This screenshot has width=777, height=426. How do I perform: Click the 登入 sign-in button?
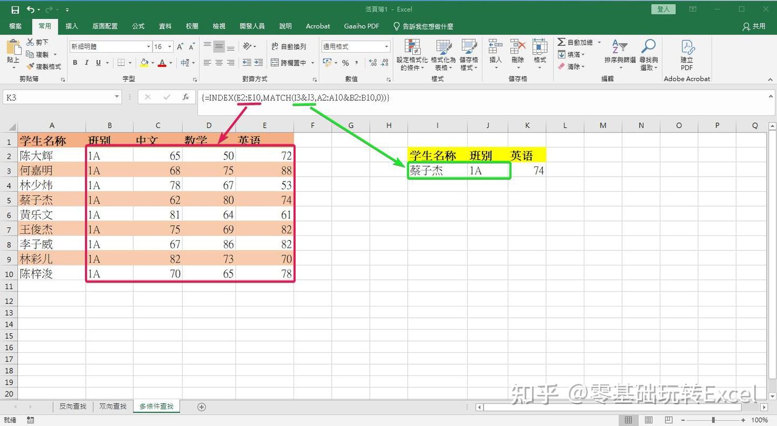(x=663, y=9)
